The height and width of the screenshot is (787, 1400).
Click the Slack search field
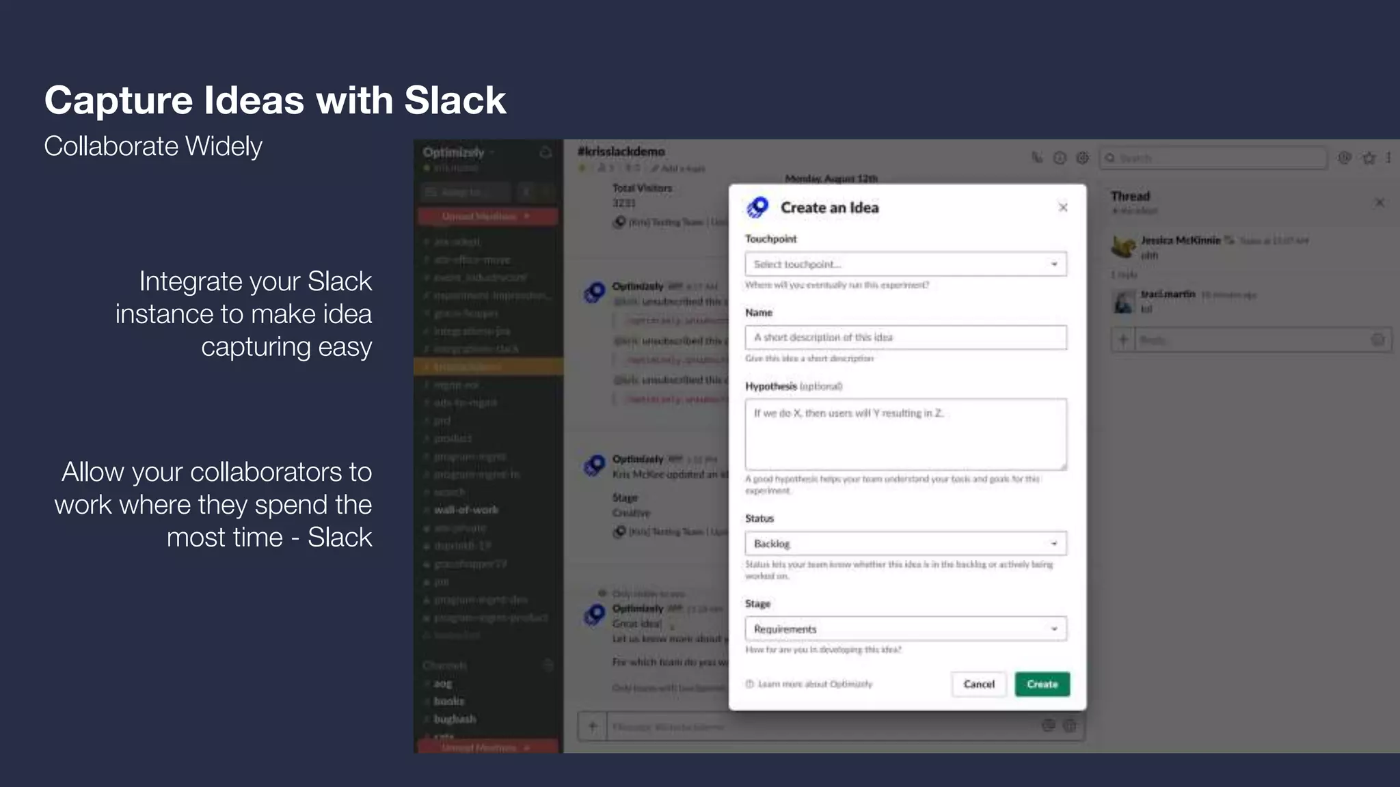coord(1213,158)
